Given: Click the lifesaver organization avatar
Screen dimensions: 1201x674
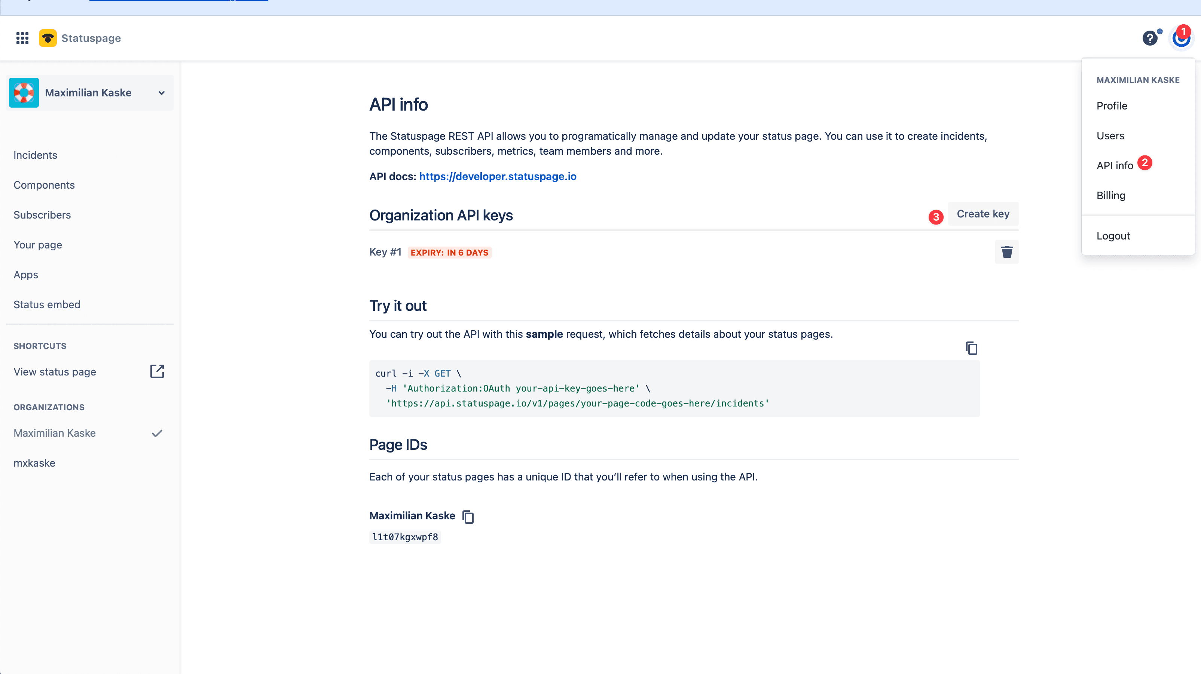Looking at the screenshot, I should point(24,92).
